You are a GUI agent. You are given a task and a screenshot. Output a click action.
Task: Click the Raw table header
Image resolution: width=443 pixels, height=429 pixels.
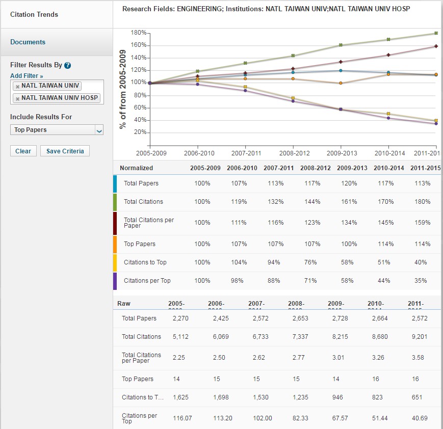124,304
